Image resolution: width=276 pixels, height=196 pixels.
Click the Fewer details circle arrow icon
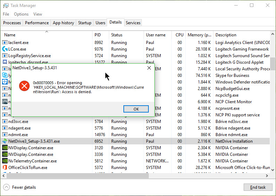(7, 187)
